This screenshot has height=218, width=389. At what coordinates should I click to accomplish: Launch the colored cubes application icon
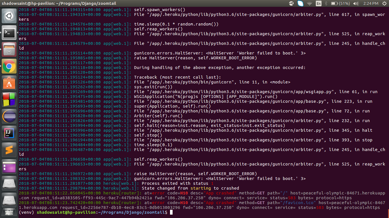(x=9, y=100)
